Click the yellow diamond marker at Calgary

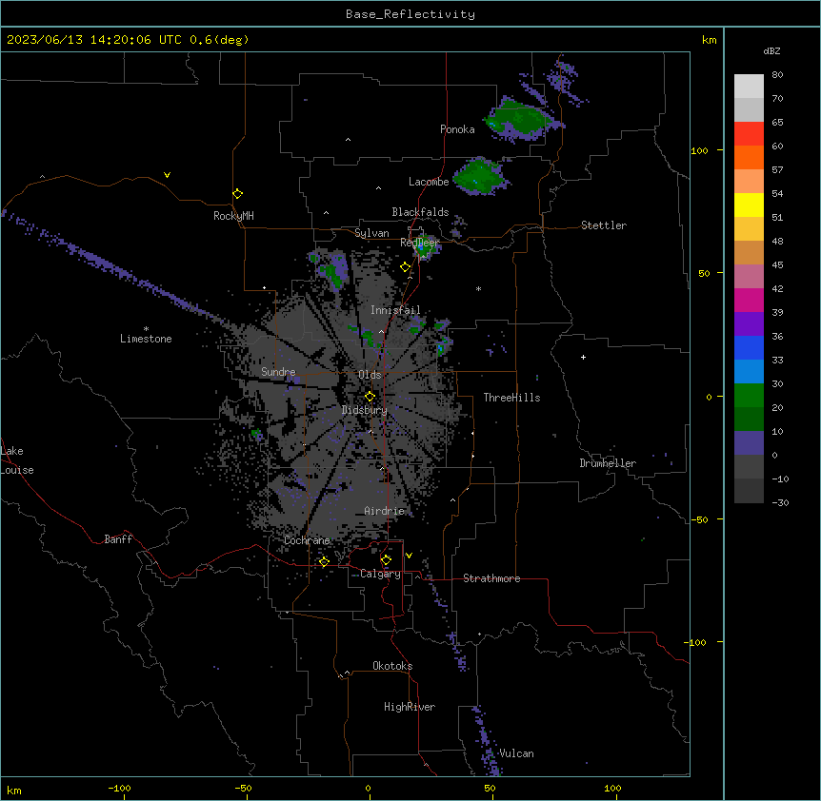[x=386, y=560]
